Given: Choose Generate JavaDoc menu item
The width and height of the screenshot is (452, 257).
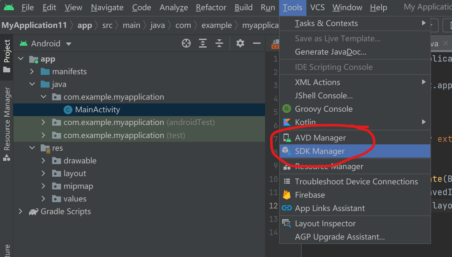Looking at the screenshot, I should point(355,52).
